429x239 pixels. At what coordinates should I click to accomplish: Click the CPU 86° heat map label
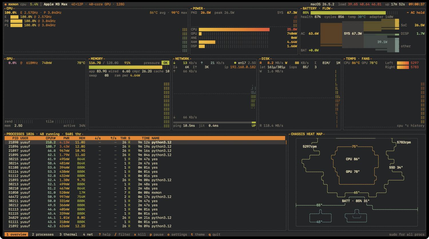pos(353,159)
